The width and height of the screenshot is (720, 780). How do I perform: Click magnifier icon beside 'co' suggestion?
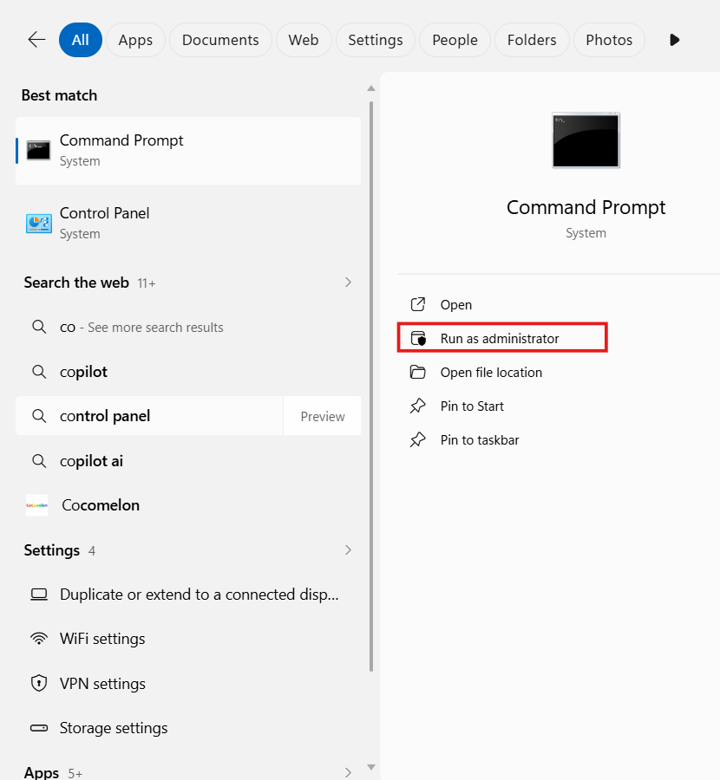pos(39,328)
